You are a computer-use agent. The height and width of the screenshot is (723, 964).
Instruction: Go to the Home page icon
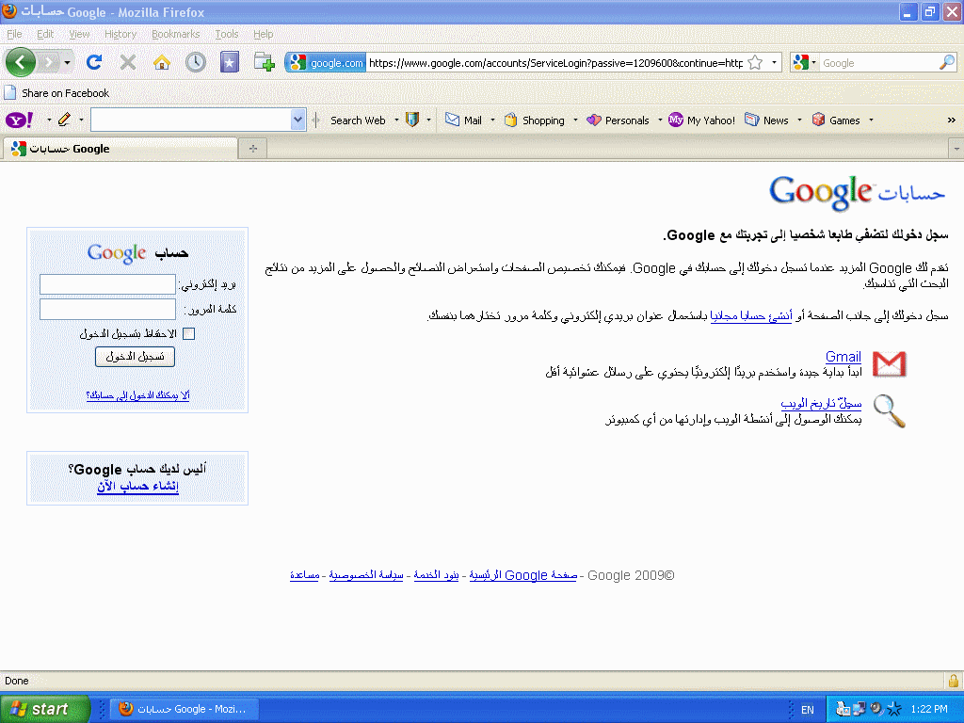click(x=162, y=62)
